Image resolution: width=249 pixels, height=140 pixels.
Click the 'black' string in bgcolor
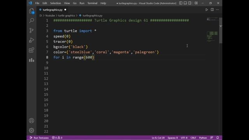[x=78, y=47]
